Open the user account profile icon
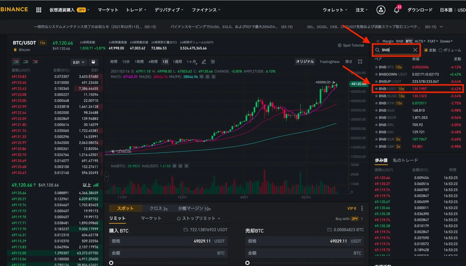 381,10
